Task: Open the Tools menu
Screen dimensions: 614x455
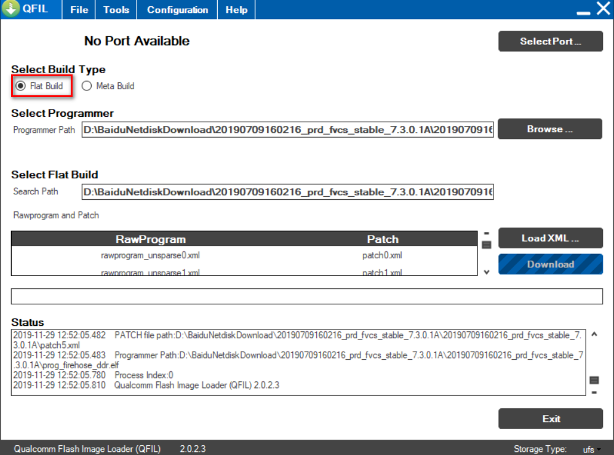Action: [x=116, y=10]
